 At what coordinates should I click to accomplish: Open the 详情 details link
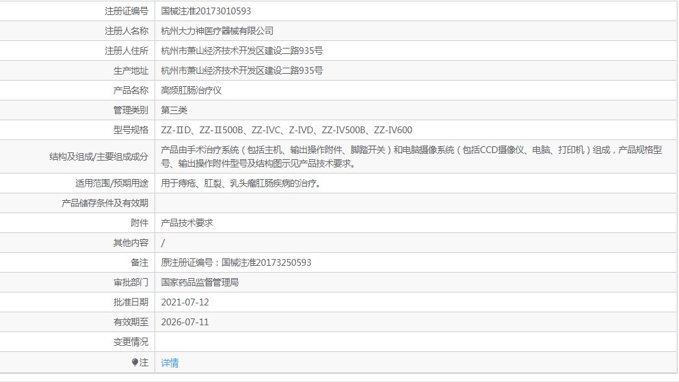(170, 363)
